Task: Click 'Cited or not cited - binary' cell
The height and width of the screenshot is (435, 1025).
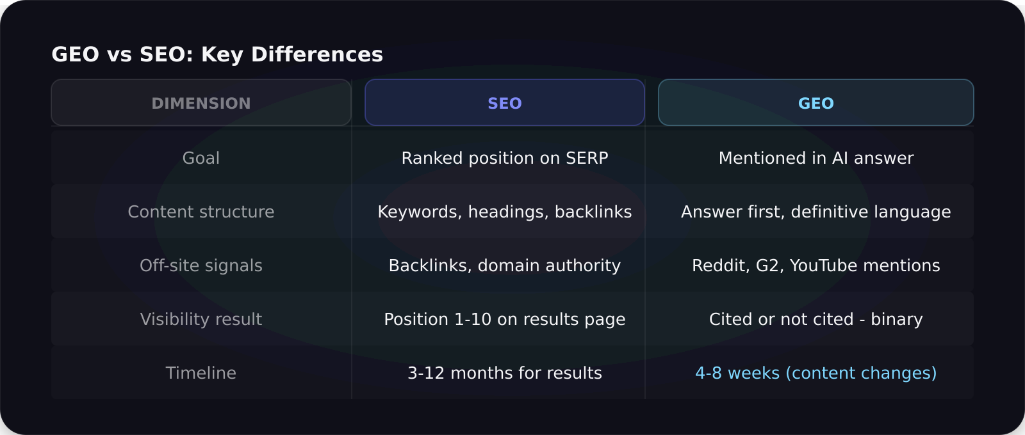Action: (816, 319)
